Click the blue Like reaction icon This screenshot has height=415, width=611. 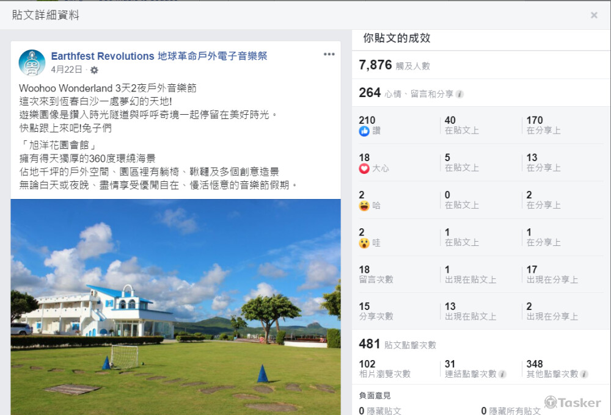tap(364, 131)
